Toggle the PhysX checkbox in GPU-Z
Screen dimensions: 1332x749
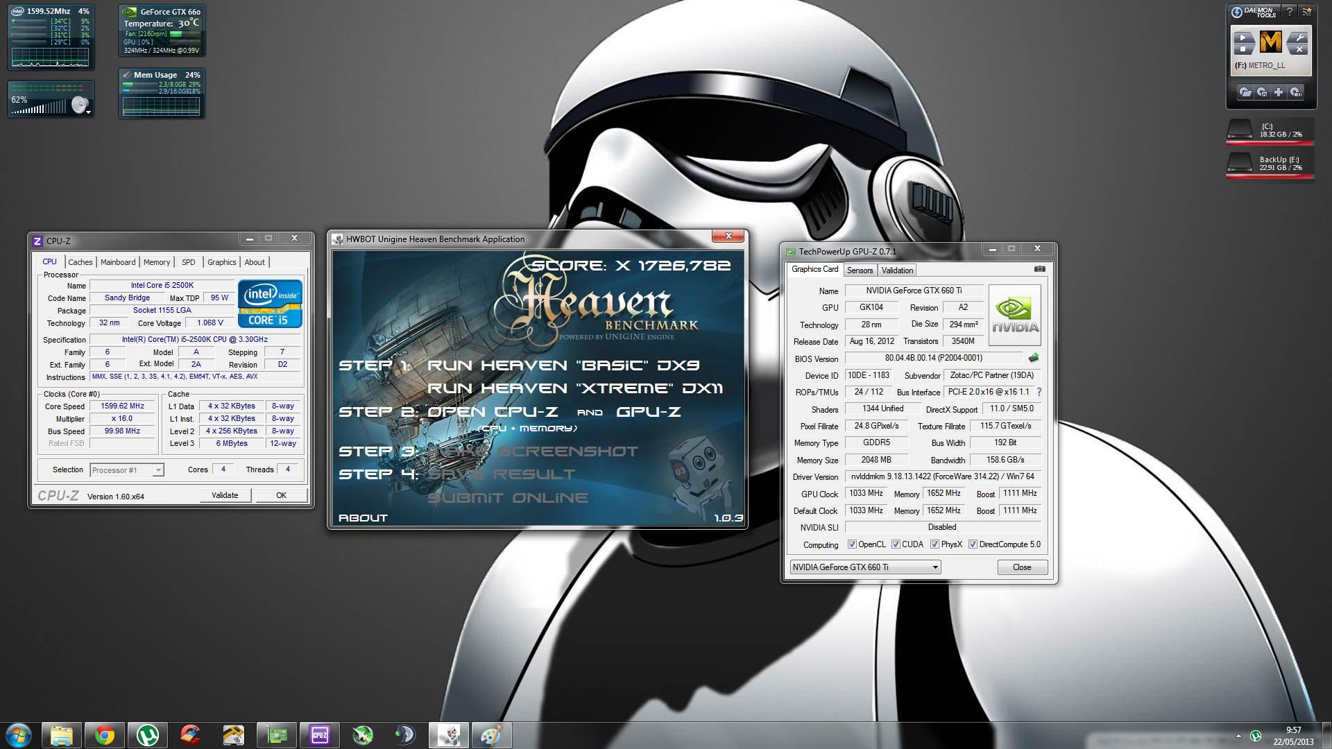coord(934,544)
